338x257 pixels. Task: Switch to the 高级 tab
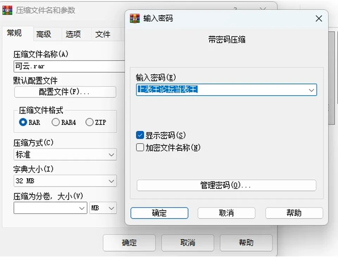[x=44, y=34]
